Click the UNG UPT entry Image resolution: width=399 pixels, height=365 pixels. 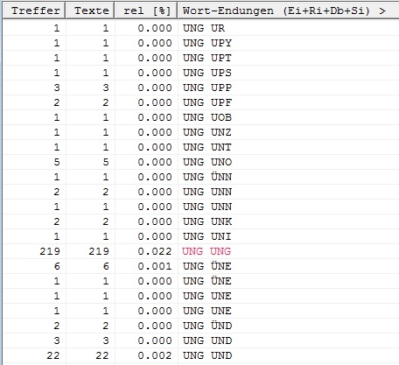pos(207,58)
